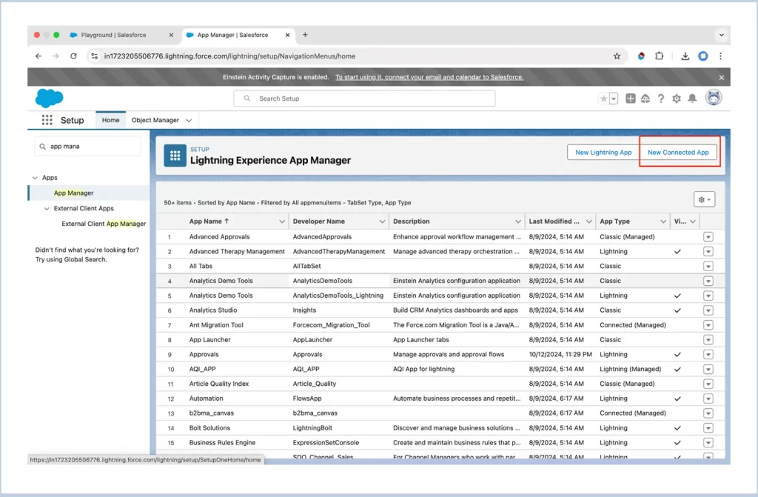The image size is (758, 497).
Task: View site information icon in address bar
Action: 94,56
